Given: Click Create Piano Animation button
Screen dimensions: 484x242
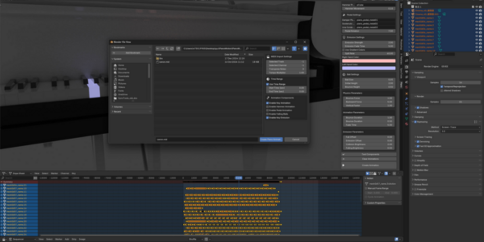Looking at the screenshot, I should (271, 139).
